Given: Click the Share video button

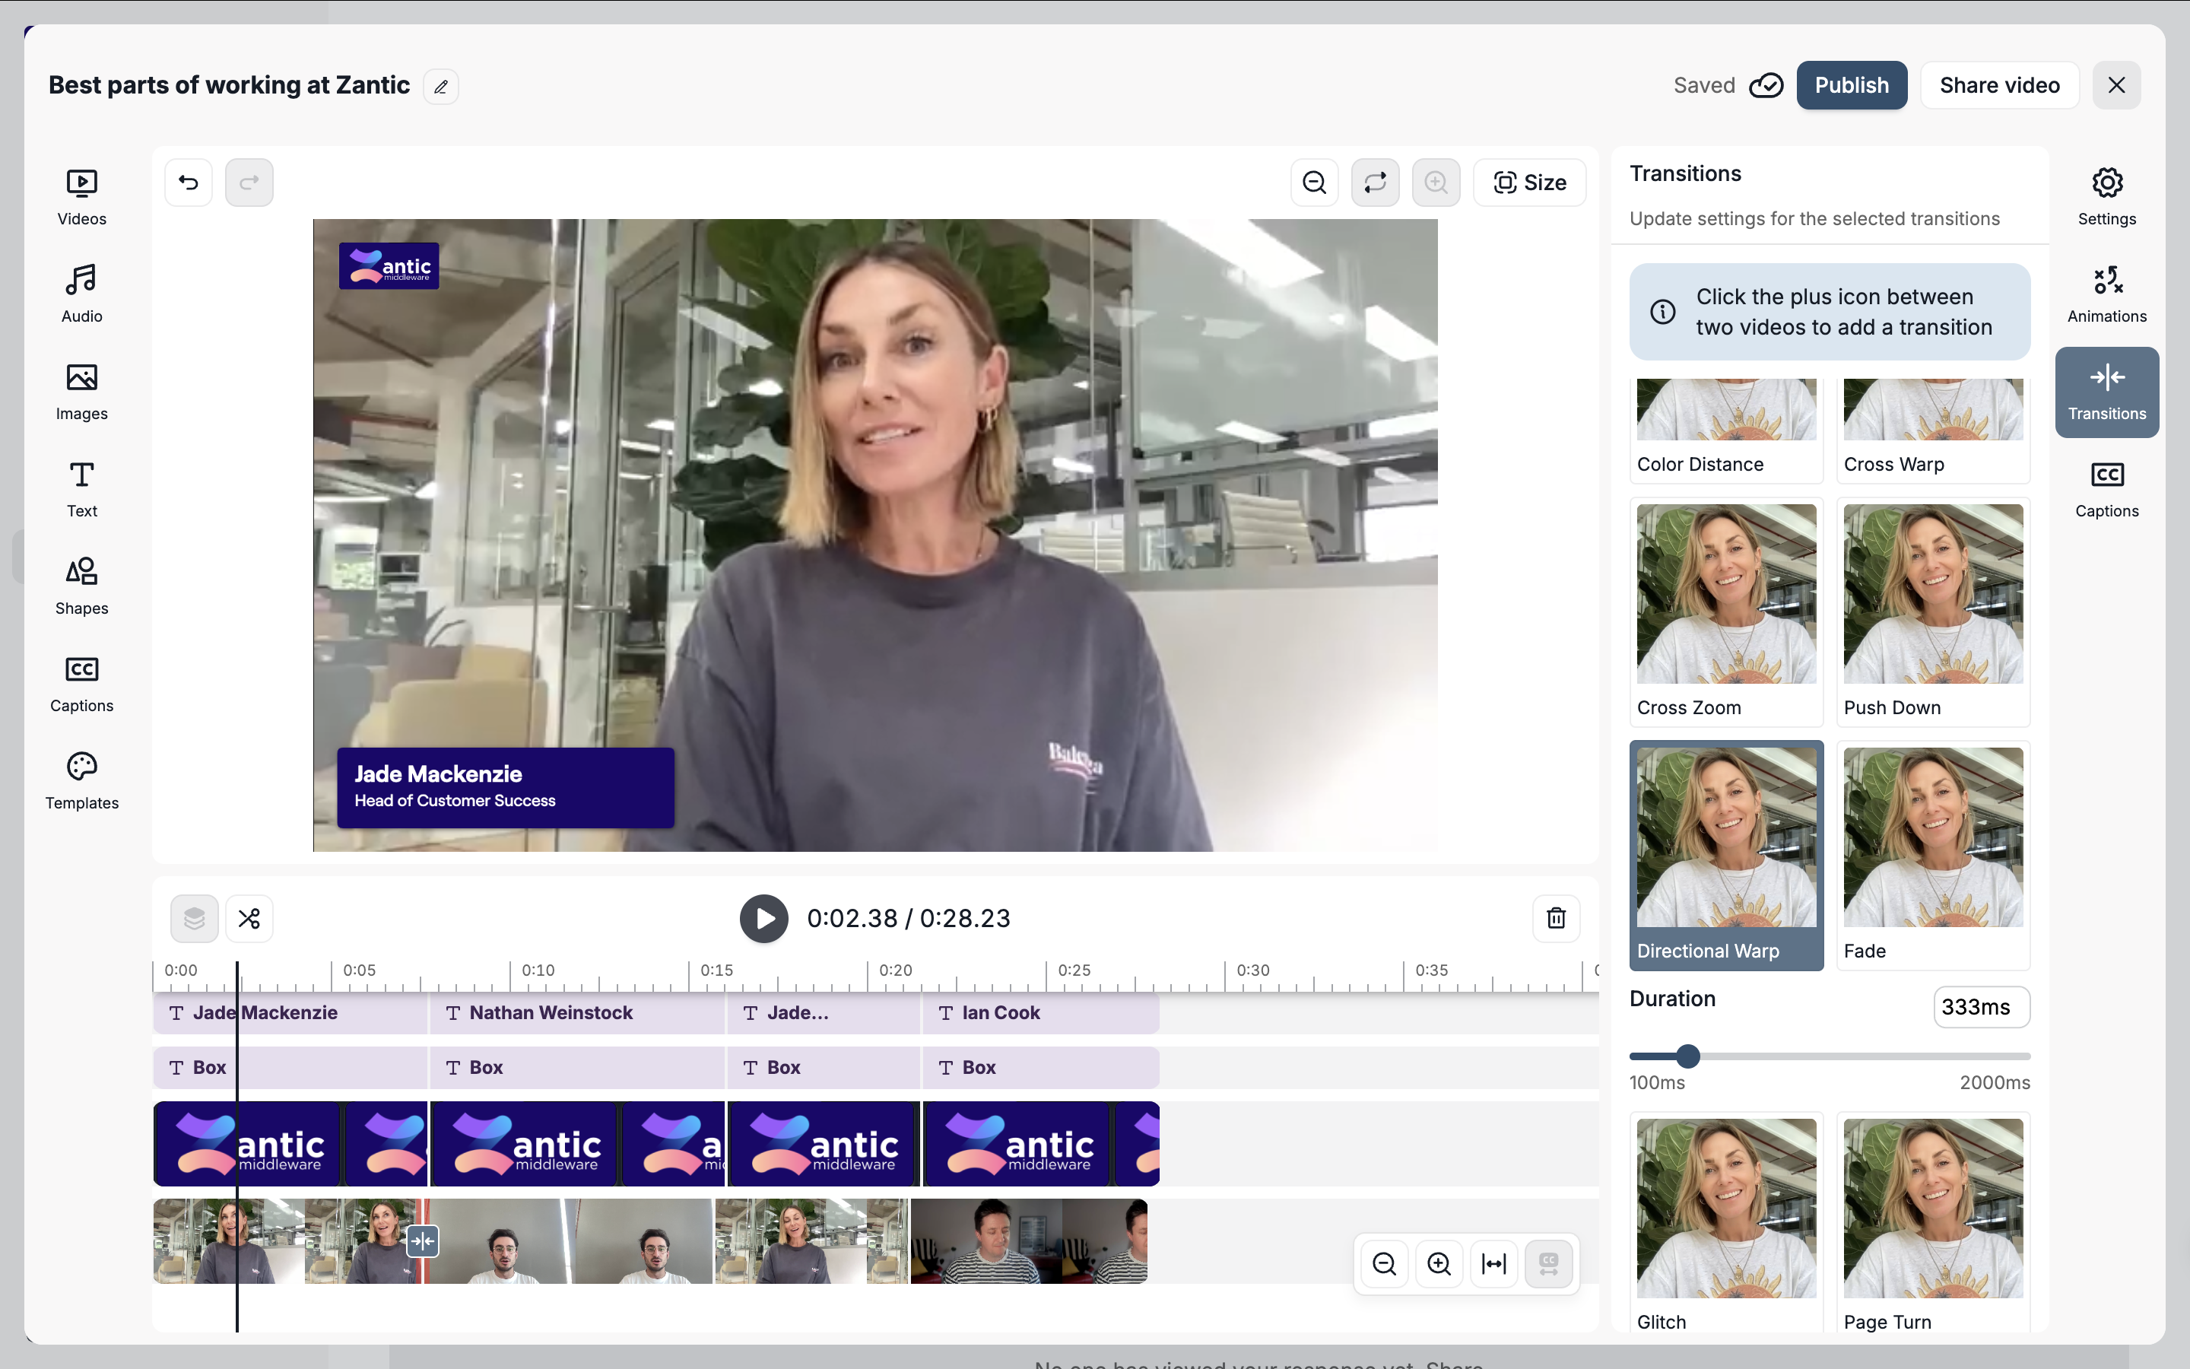Looking at the screenshot, I should click(x=1999, y=85).
